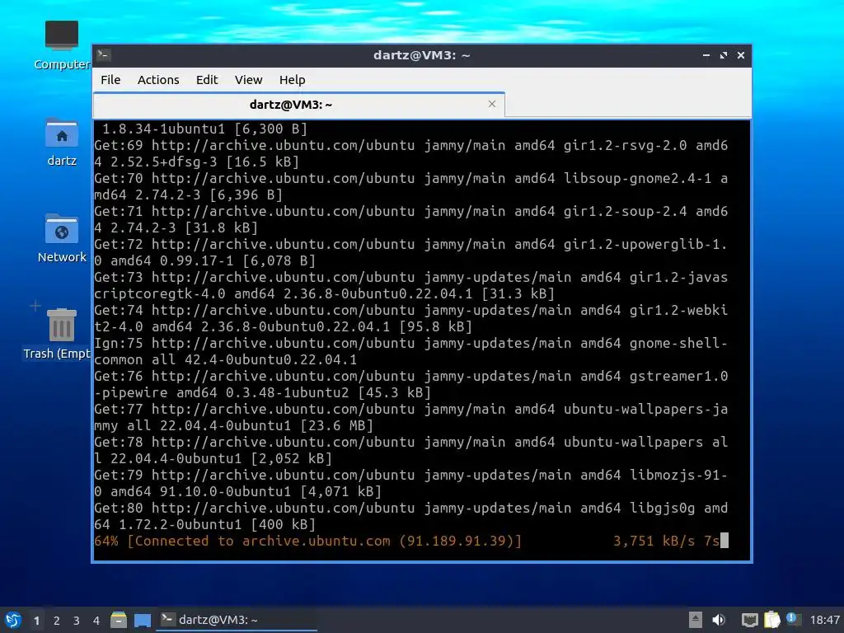This screenshot has height=633, width=844.
Task: Minimize the terminal window
Action: (x=706, y=55)
